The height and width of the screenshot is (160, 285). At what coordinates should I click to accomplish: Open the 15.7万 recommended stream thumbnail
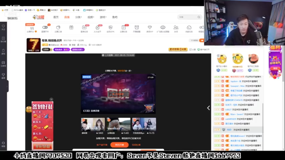tap(144, 124)
